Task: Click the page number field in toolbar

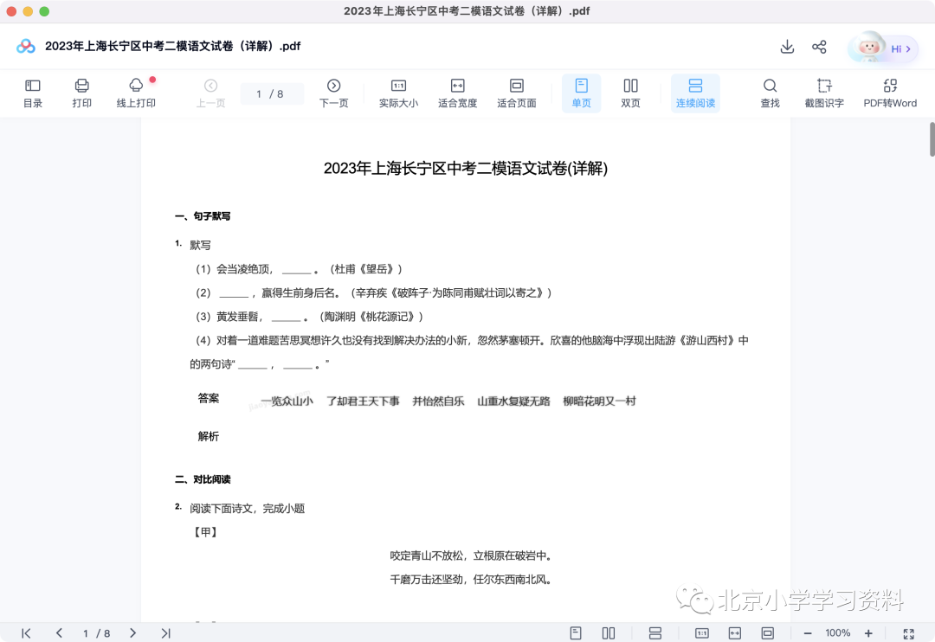Action: (x=271, y=93)
